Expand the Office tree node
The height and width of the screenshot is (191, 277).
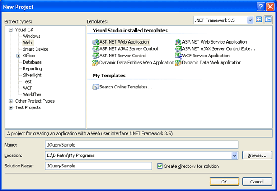pos(18,56)
